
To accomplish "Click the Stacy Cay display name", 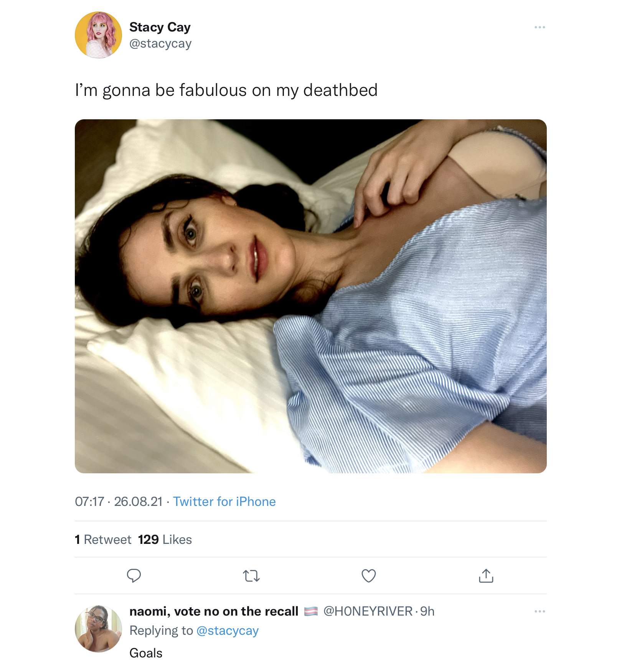I will click(160, 27).
